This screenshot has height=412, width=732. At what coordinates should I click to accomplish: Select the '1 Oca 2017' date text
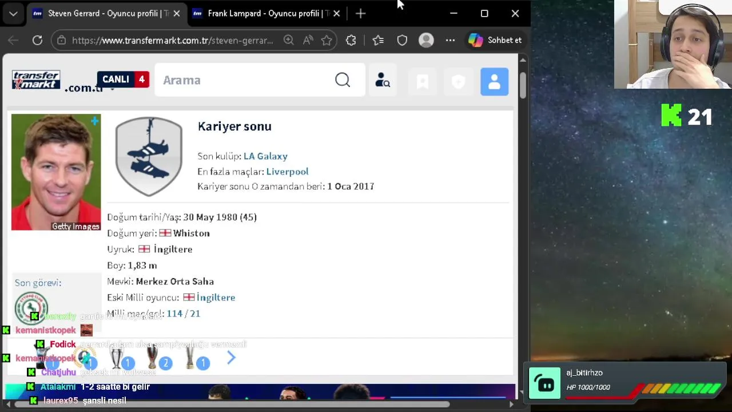click(351, 187)
